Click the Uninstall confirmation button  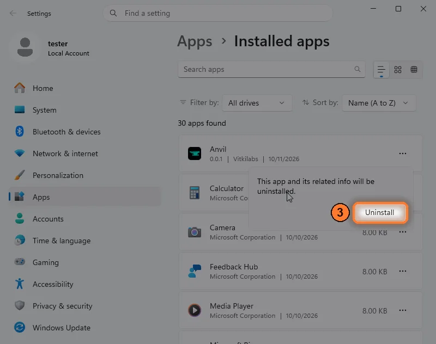380,213
